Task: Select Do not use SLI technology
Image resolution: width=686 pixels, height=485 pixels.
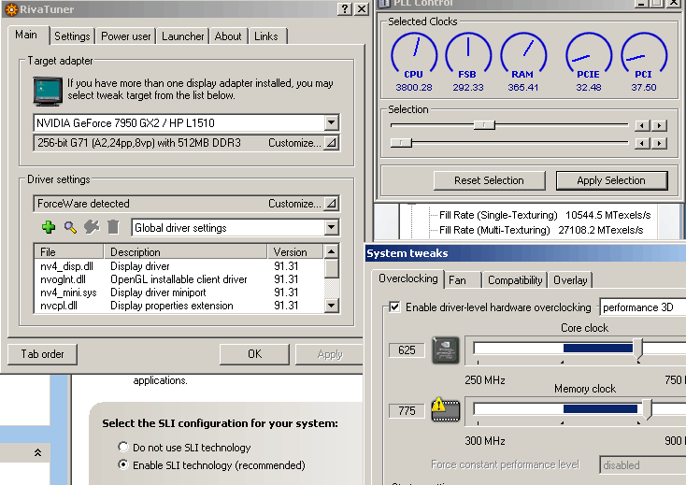Action: pyautogui.click(x=123, y=447)
